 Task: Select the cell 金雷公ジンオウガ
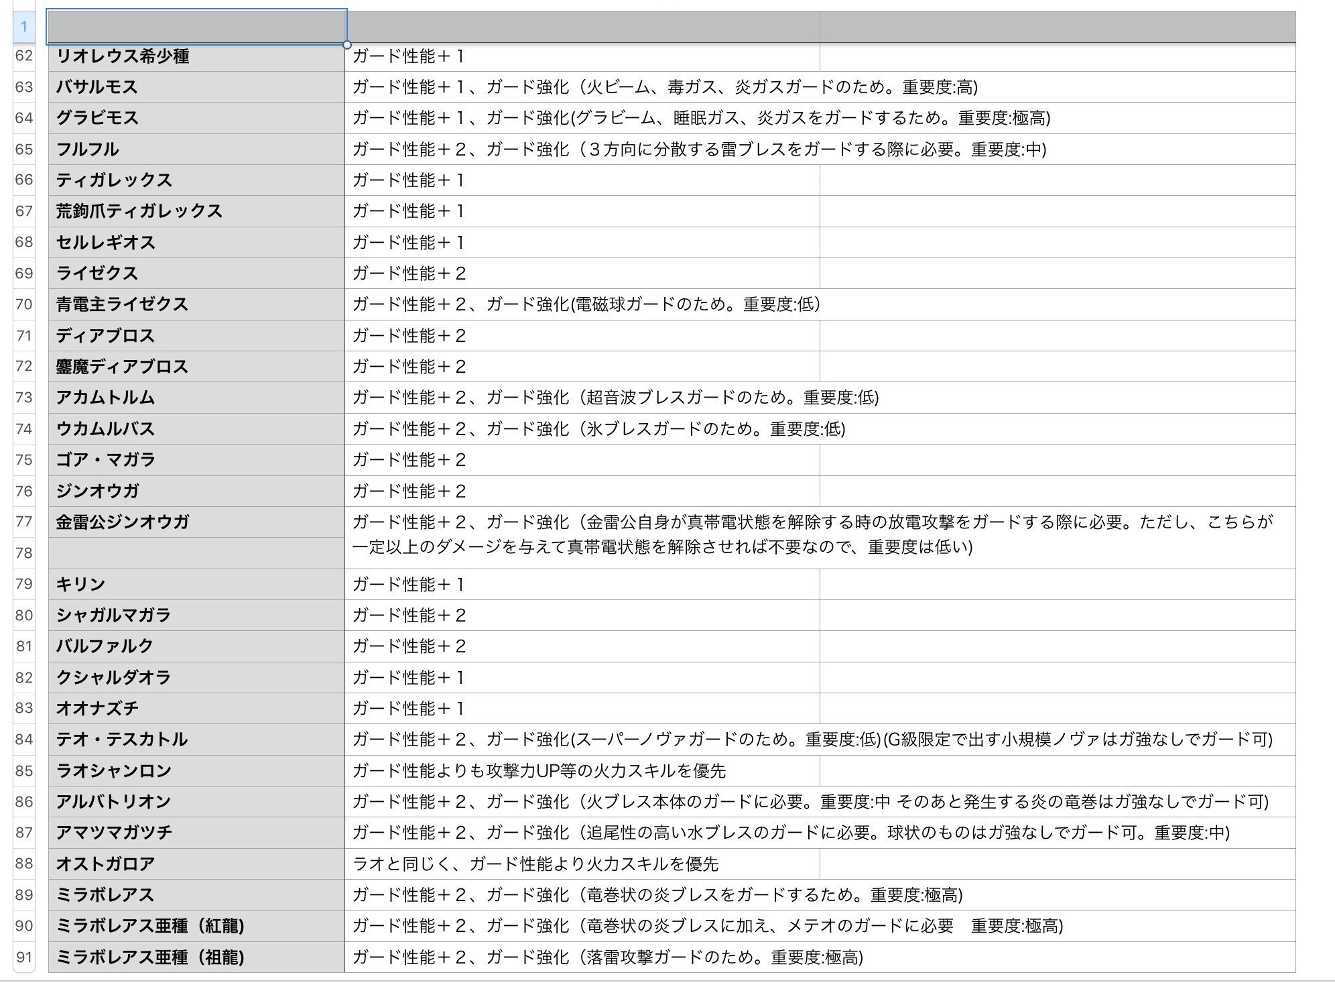coord(196,522)
